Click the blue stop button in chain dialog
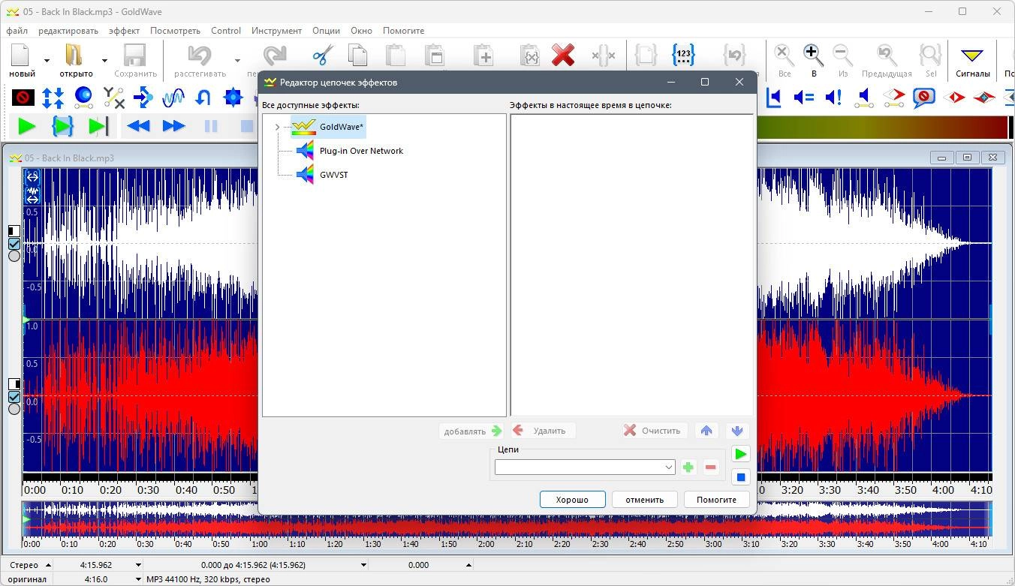 click(x=740, y=477)
